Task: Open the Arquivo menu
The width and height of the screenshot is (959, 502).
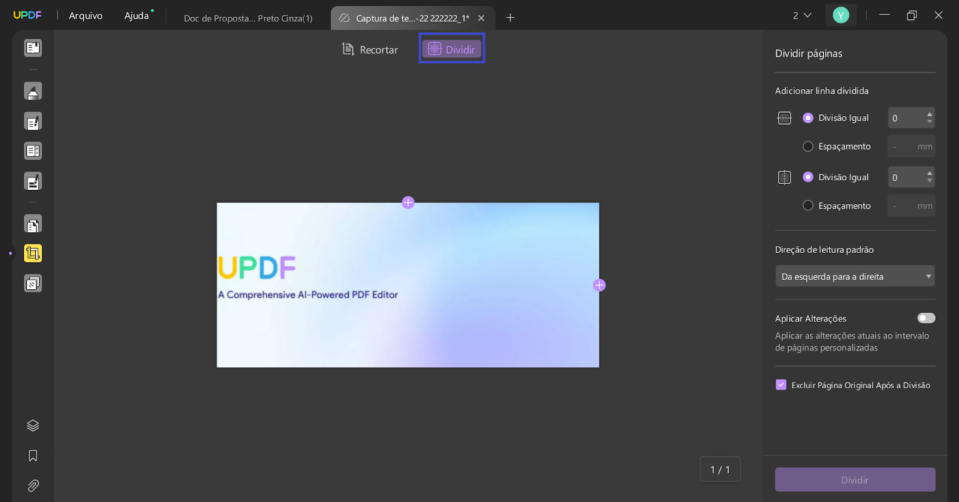Action: coord(86,16)
